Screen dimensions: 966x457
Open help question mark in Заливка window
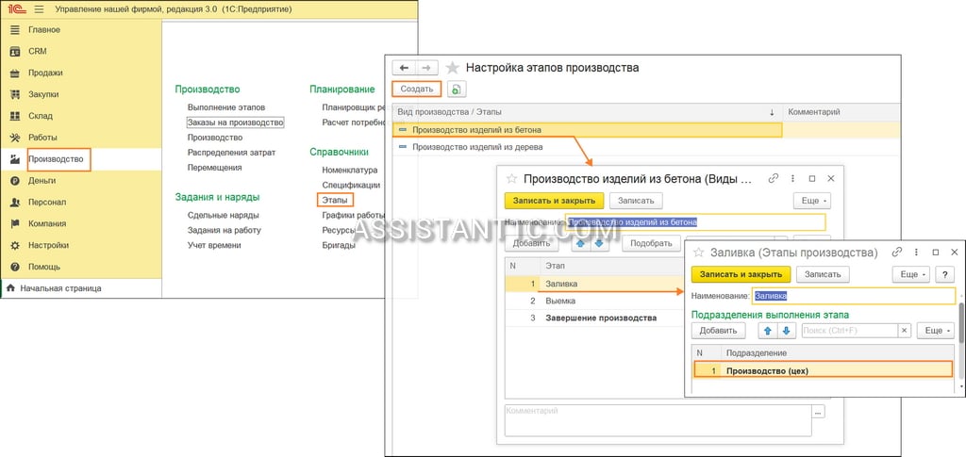click(944, 274)
